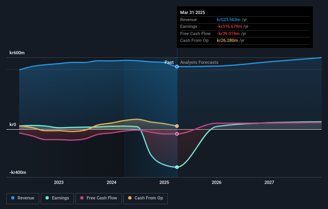Click the Mar 31 2025 tooltip date
The height and width of the screenshot is (209, 328).
193,12
